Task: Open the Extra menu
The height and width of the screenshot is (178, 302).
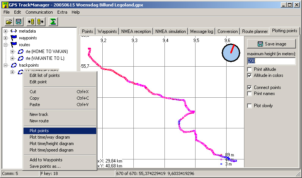Action: tap(62, 12)
